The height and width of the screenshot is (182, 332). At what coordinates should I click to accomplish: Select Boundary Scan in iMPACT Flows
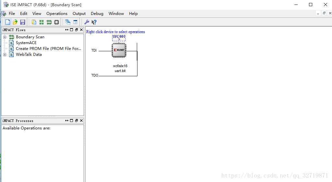(x=30, y=37)
